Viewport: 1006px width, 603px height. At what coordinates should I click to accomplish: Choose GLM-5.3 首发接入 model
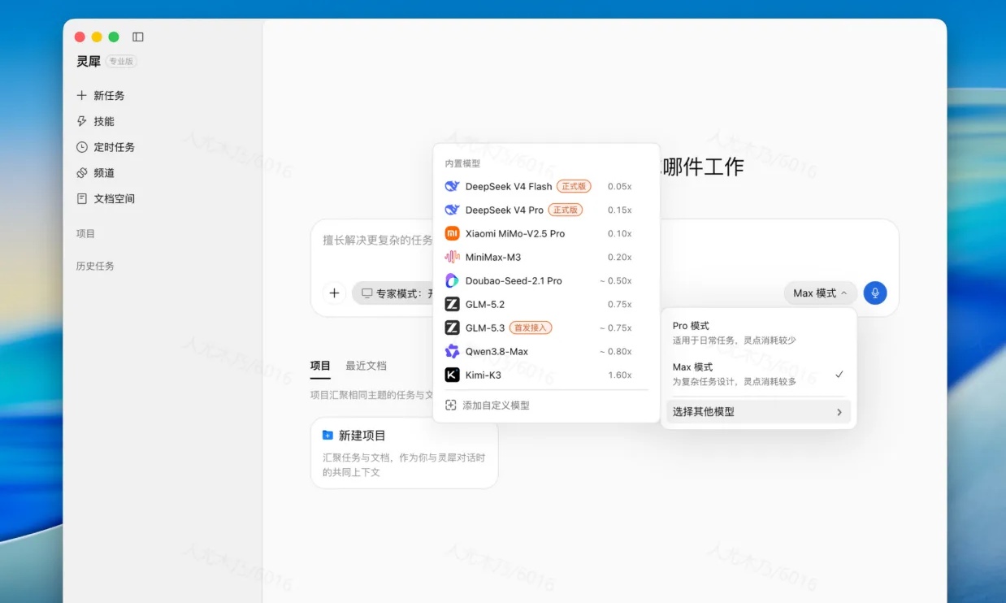(x=546, y=328)
